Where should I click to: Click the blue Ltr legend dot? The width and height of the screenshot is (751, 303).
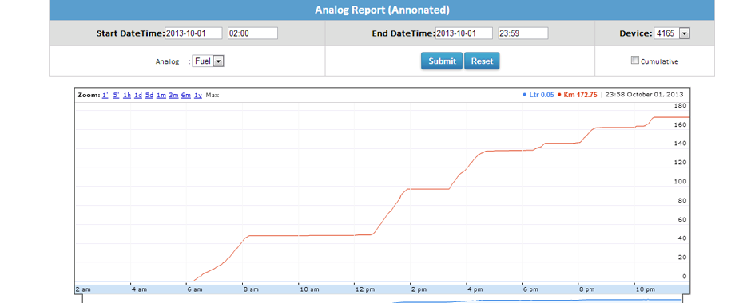[524, 95]
